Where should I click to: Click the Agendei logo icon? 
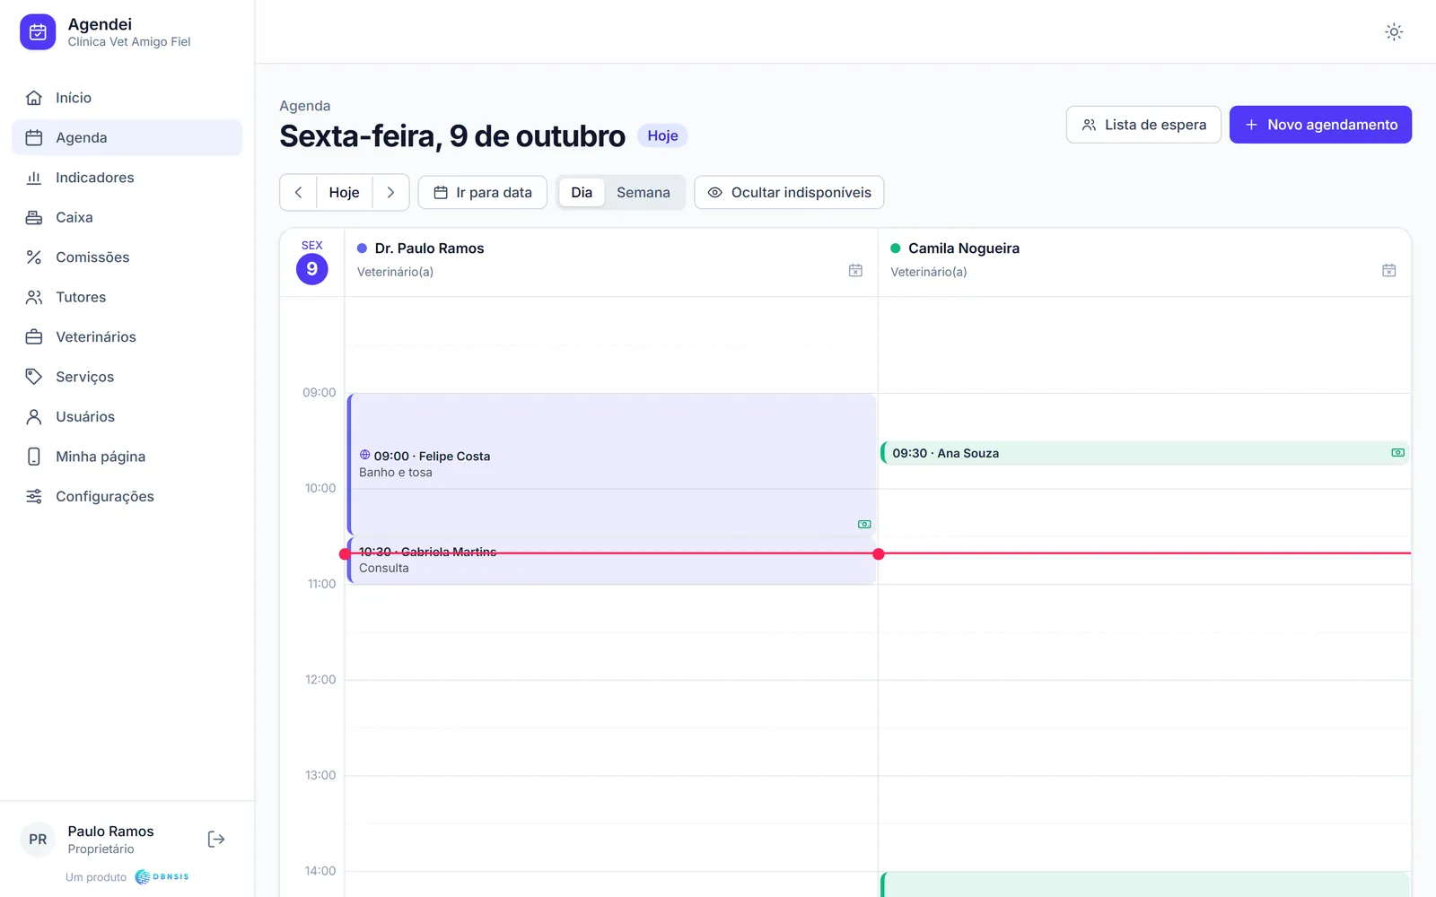pos(38,32)
